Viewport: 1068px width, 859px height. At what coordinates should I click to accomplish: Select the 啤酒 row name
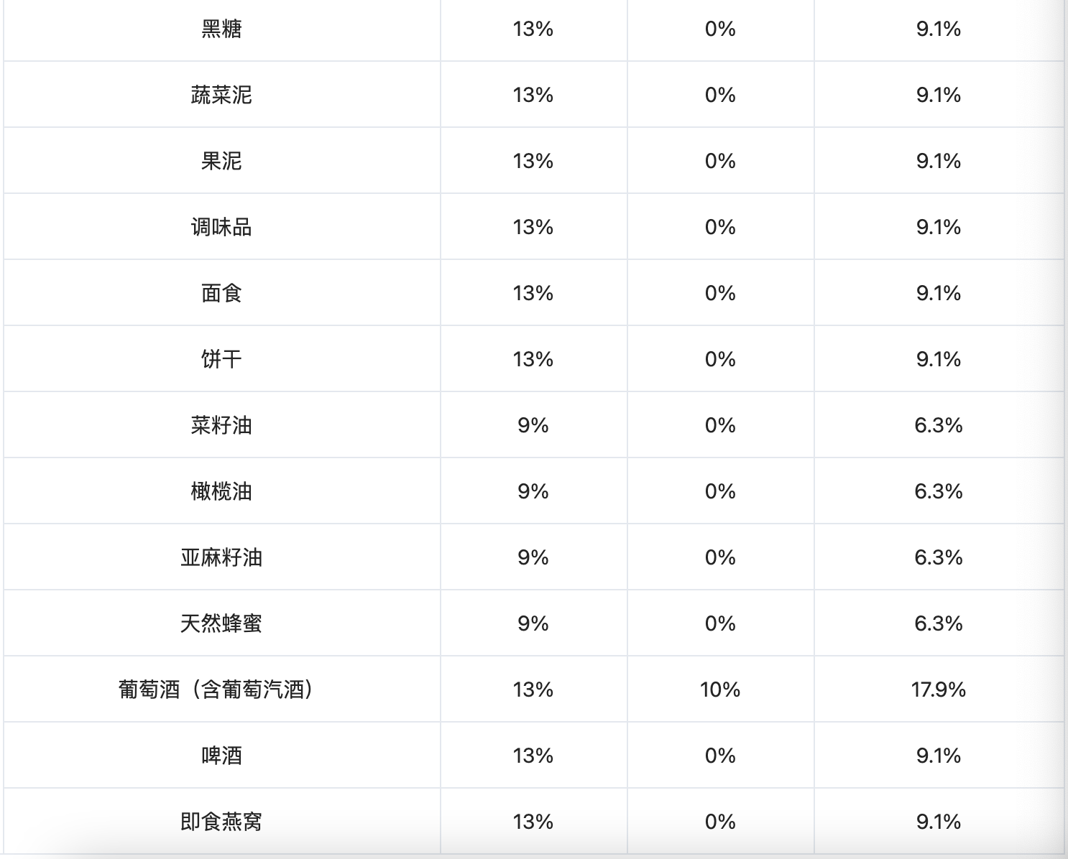[x=221, y=756]
